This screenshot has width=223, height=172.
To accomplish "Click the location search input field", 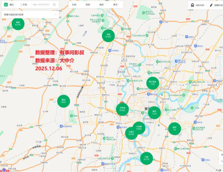I will [41, 5].
